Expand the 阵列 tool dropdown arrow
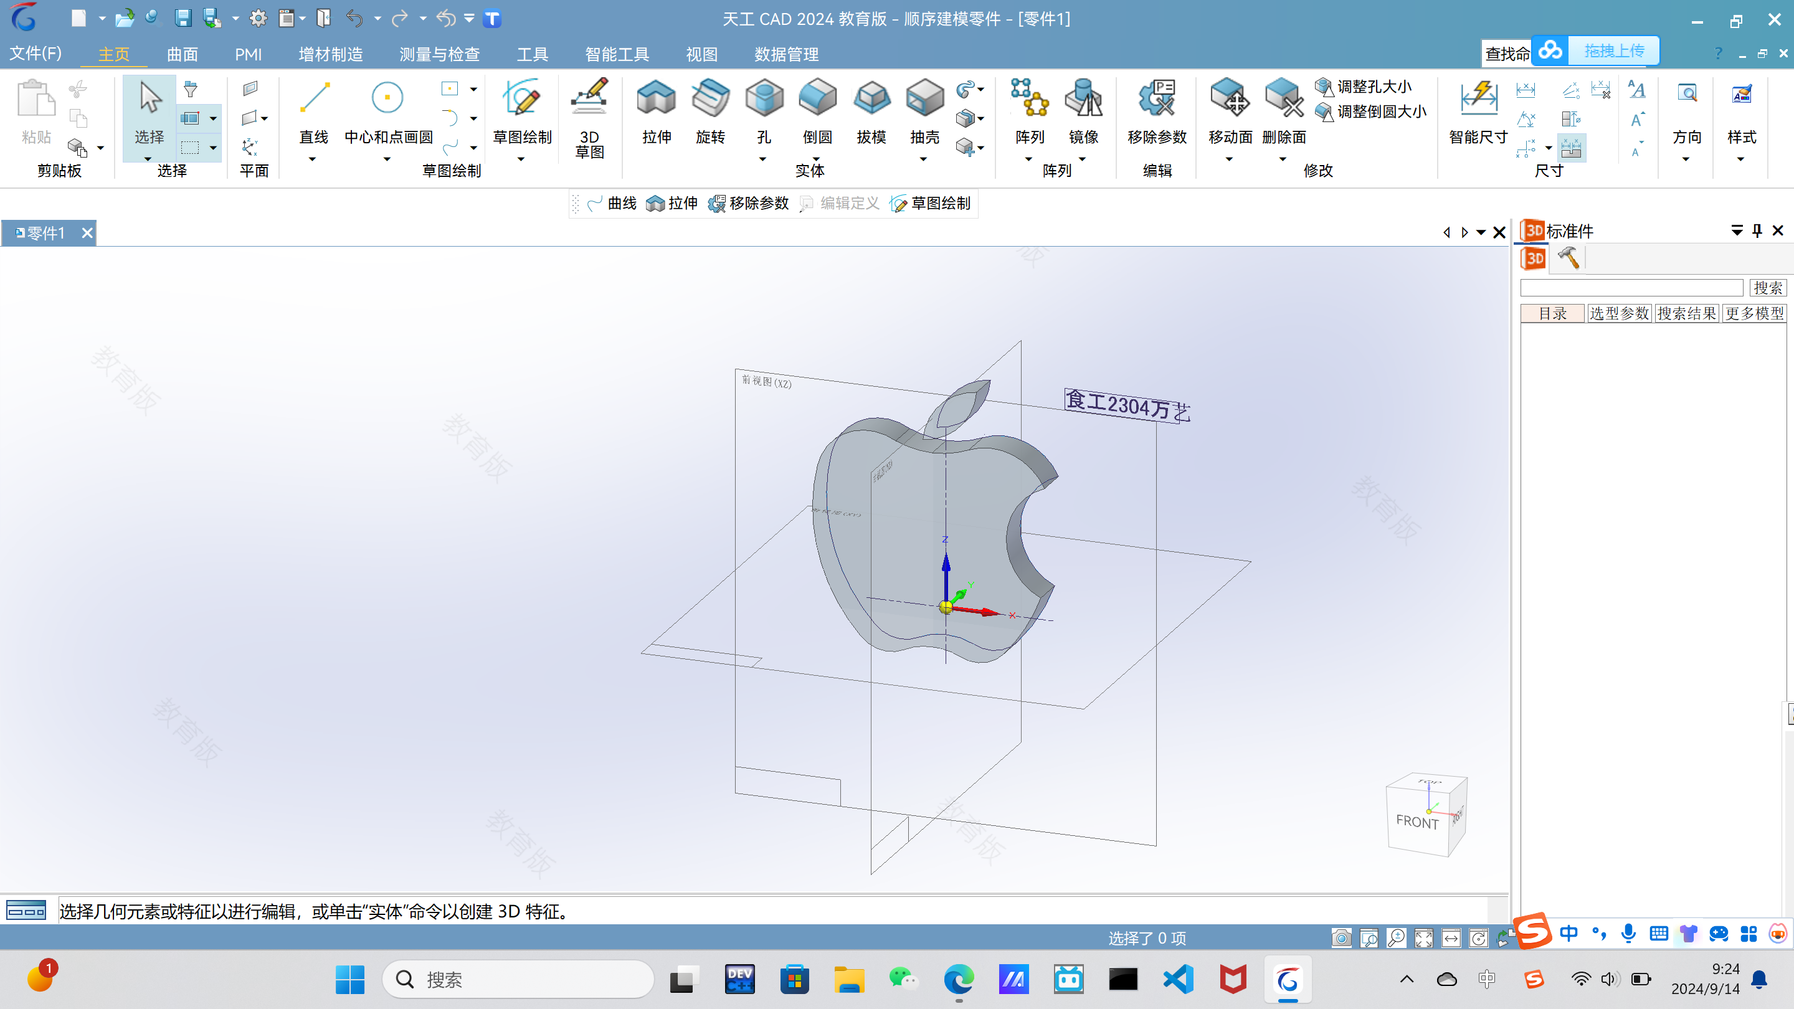 [x=1028, y=159]
